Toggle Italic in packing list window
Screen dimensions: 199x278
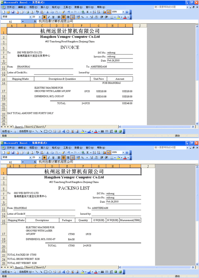[x=49, y=157]
